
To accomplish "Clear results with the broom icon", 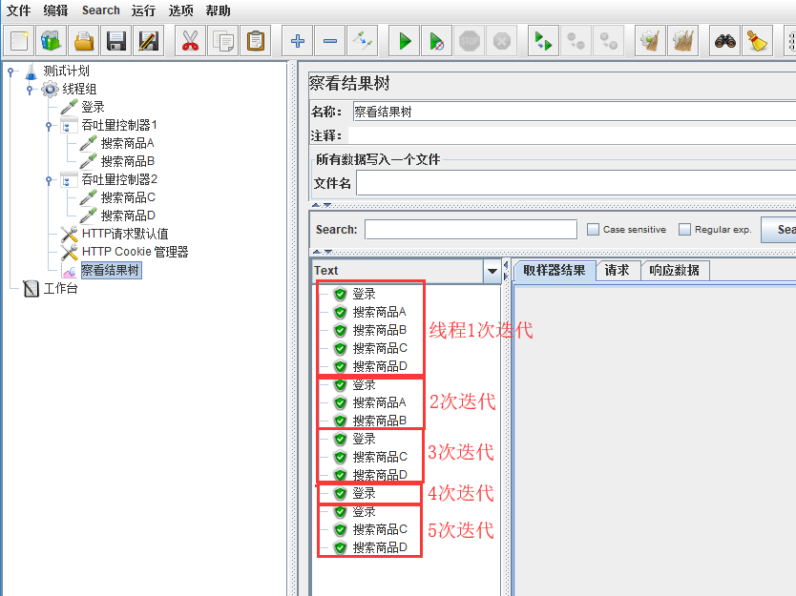I will [756, 40].
